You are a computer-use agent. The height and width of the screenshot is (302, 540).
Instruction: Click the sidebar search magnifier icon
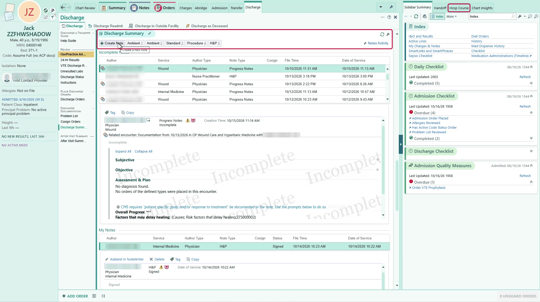513,16
